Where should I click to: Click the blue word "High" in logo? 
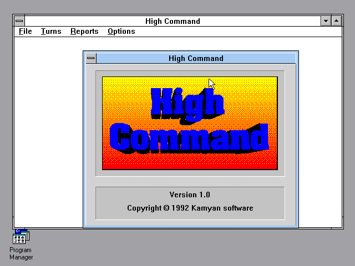coord(186,103)
